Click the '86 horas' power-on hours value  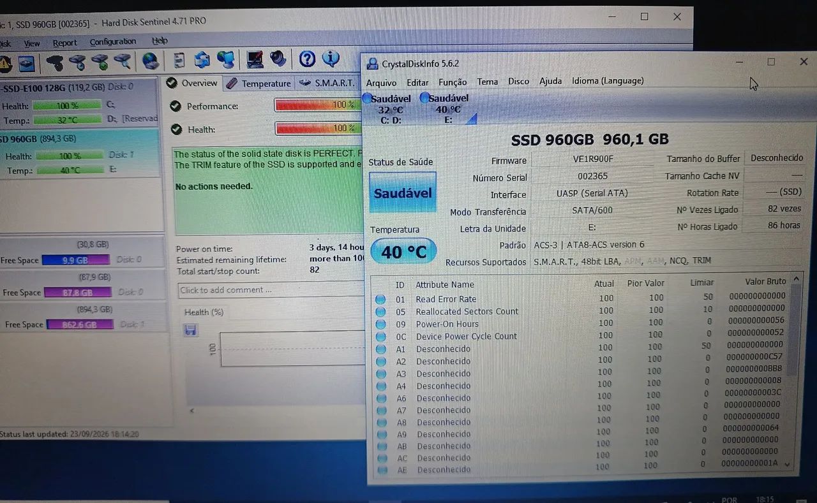click(784, 225)
